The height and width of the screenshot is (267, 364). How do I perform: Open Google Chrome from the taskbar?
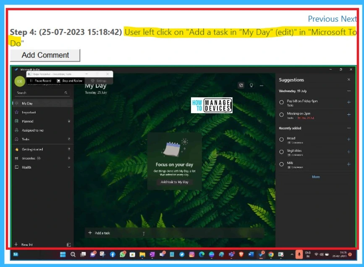[271, 254]
